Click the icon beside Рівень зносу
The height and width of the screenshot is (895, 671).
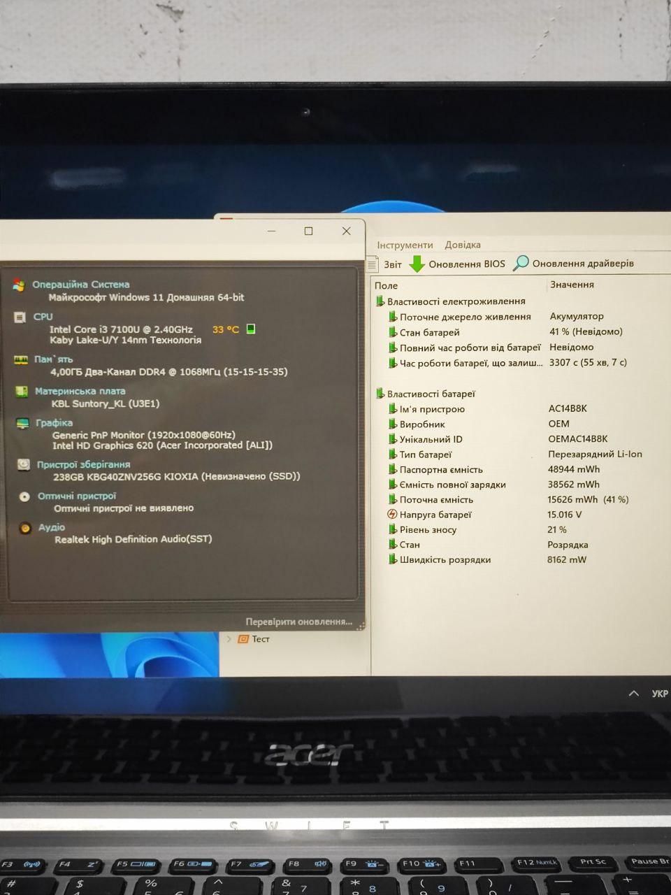[392, 529]
